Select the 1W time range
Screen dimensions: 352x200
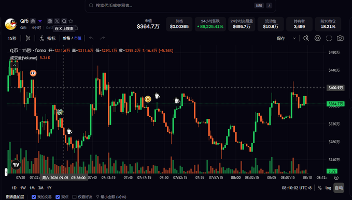(x=23, y=188)
